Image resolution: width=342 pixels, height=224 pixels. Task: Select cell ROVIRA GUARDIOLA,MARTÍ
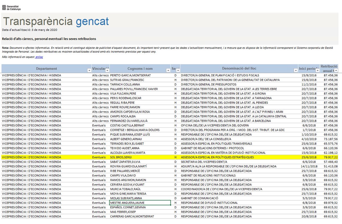pos(140,166)
